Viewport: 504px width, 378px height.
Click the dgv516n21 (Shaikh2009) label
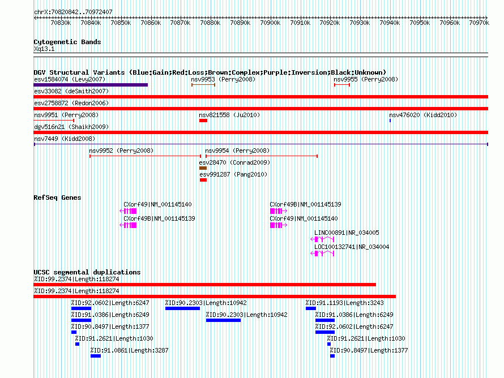click(71, 127)
